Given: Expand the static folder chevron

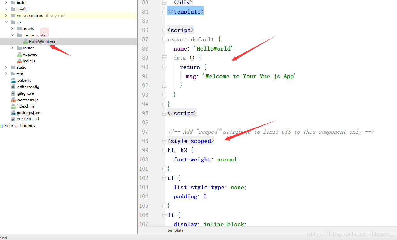Looking at the screenshot, I should tap(6, 67).
